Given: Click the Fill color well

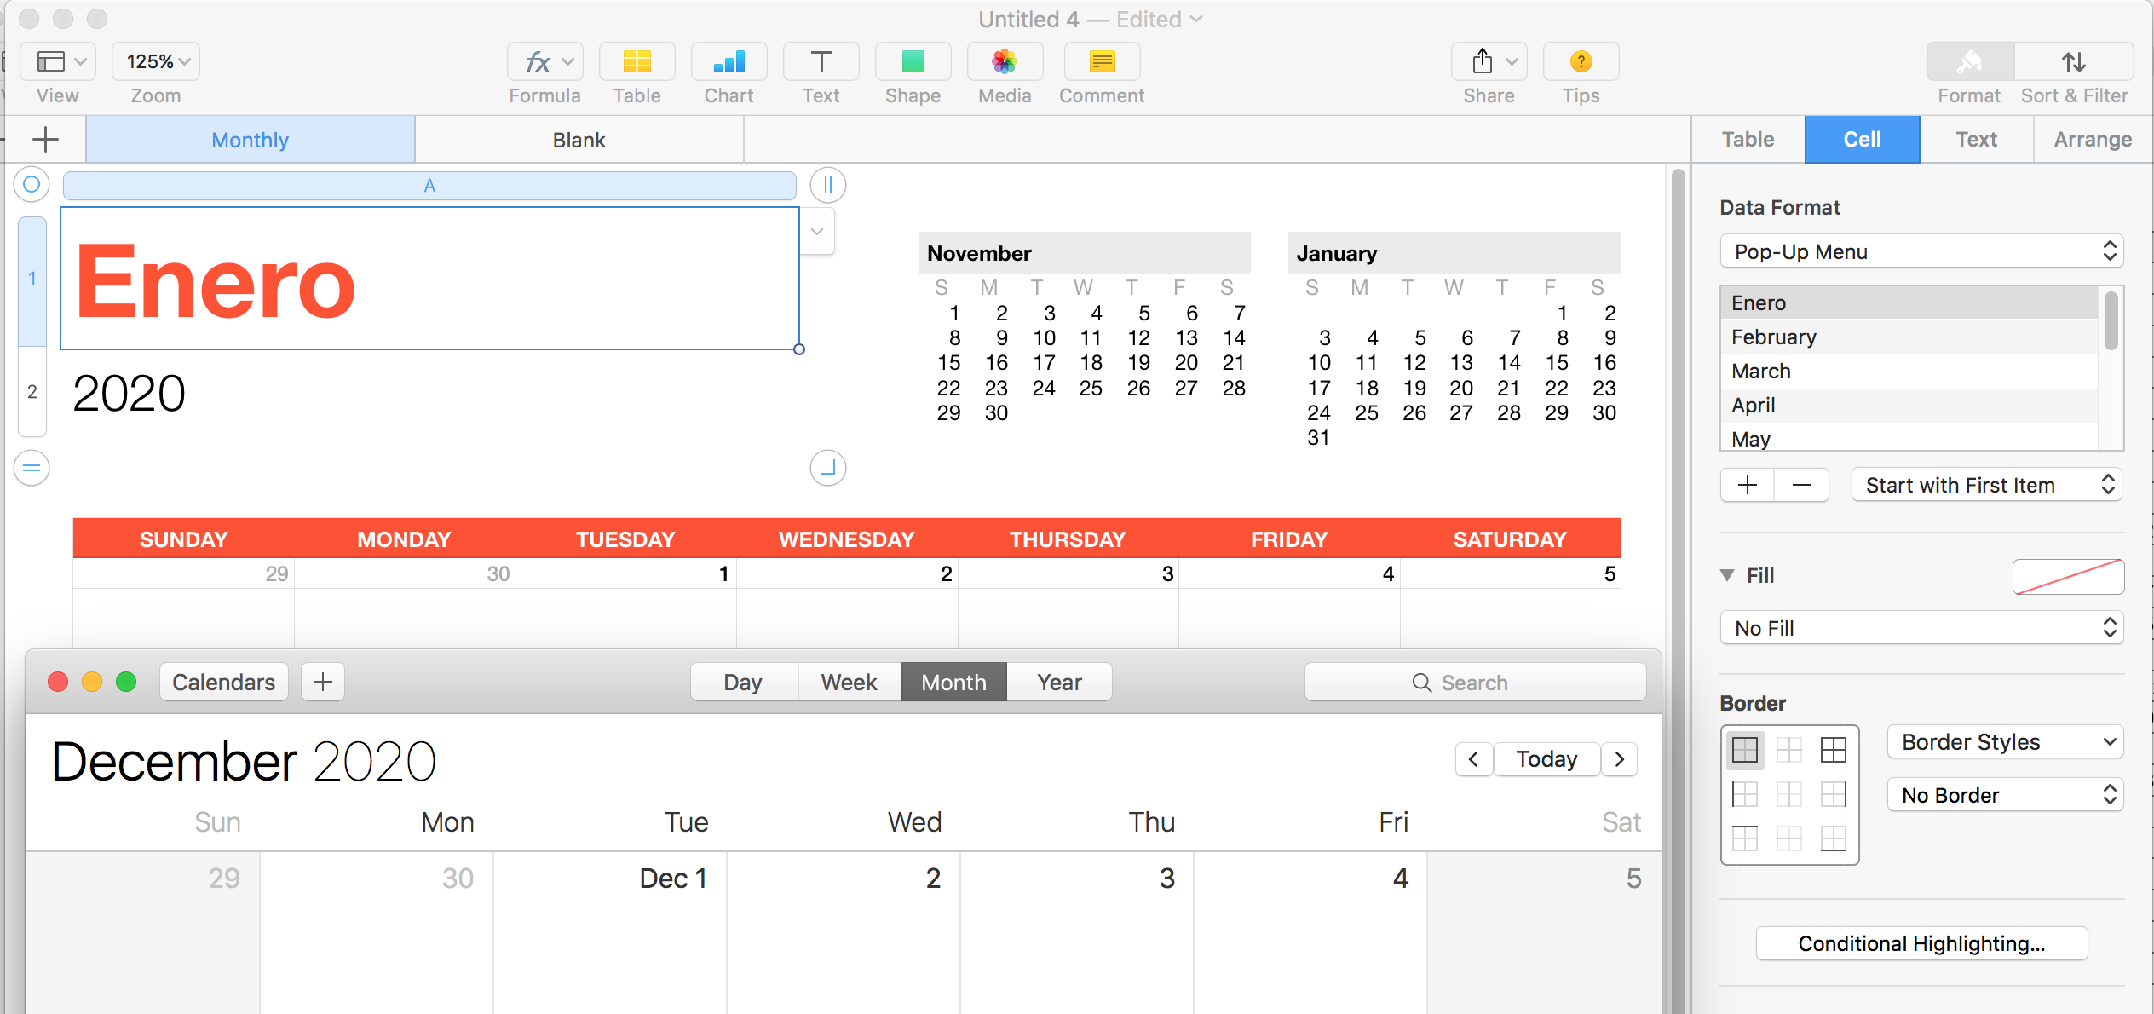Looking at the screenshot, I should pyautogui.click(x=2069, y=576).
